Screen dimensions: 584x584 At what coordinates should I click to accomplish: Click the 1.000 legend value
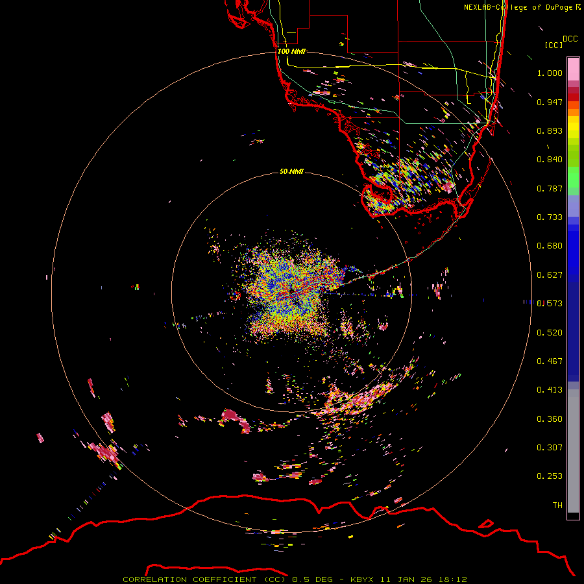[550, 73]
